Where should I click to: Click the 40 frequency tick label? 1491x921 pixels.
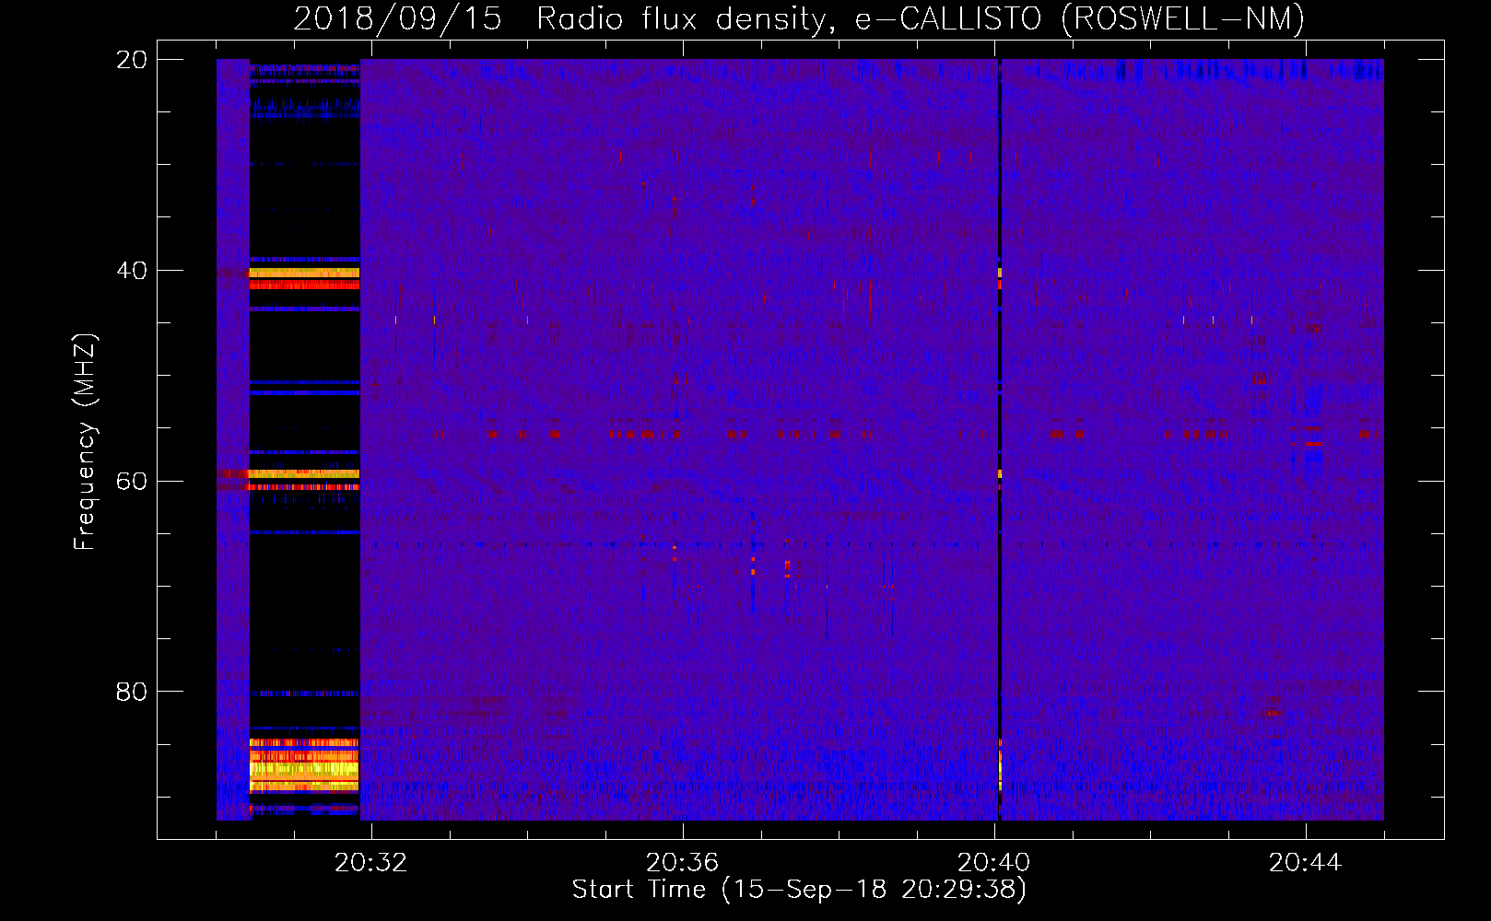click(132, 271)
